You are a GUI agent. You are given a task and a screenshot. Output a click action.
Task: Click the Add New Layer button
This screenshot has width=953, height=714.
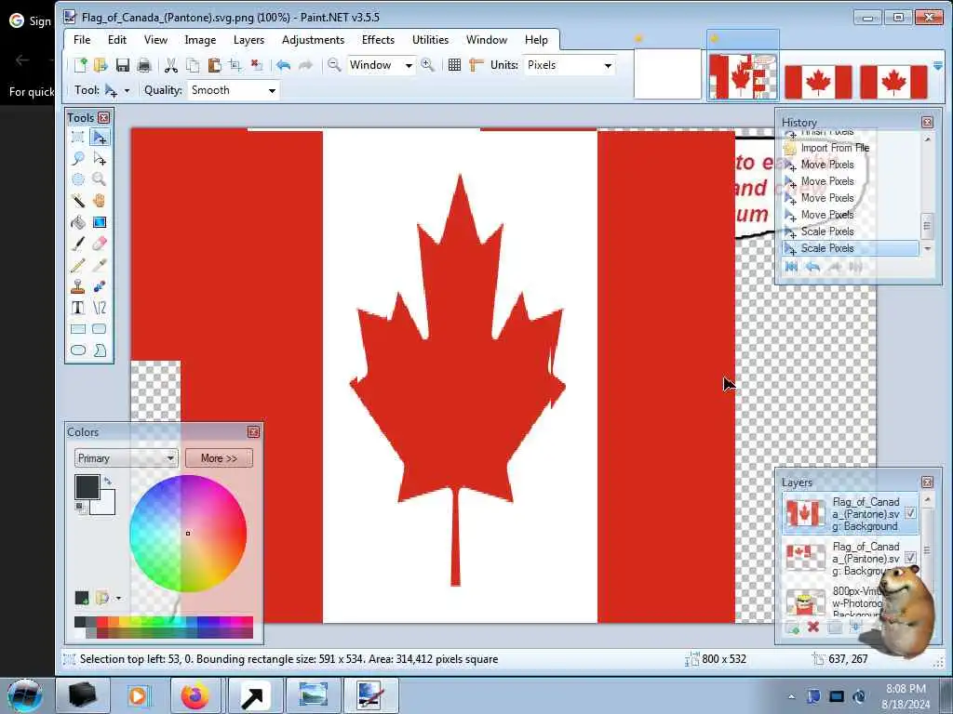[x=792, y=628]
